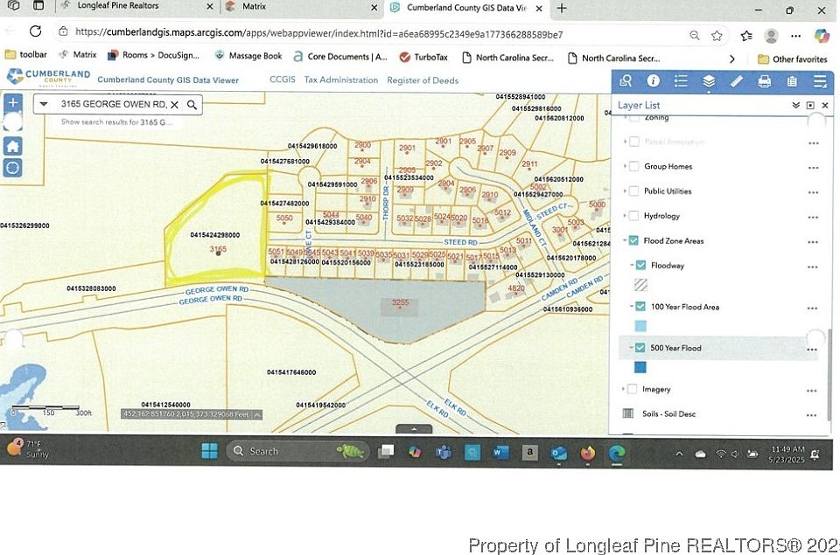Click the My Location circle button
This screenshot has width=840, height=555.
click(13, 168)
